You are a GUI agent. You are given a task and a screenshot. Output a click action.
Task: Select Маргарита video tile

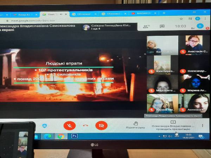pyautogui.click(x=162, y=84)
